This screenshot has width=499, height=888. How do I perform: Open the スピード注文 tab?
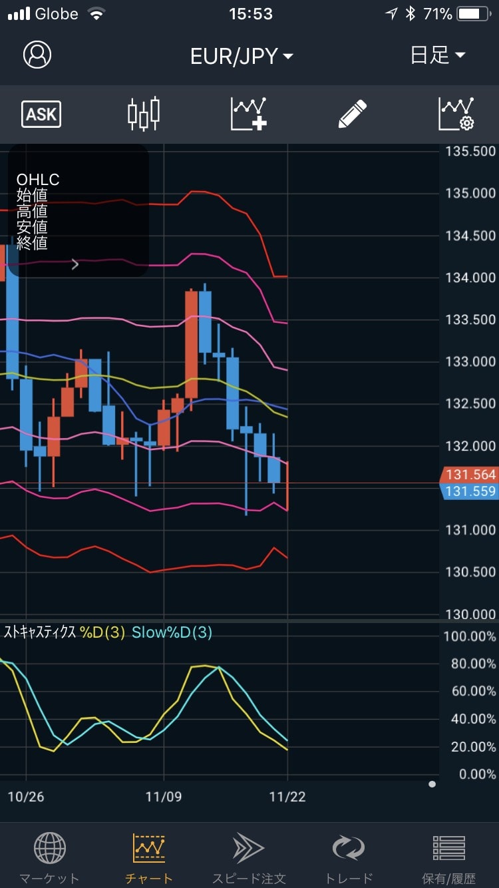(x=249, y=857)
